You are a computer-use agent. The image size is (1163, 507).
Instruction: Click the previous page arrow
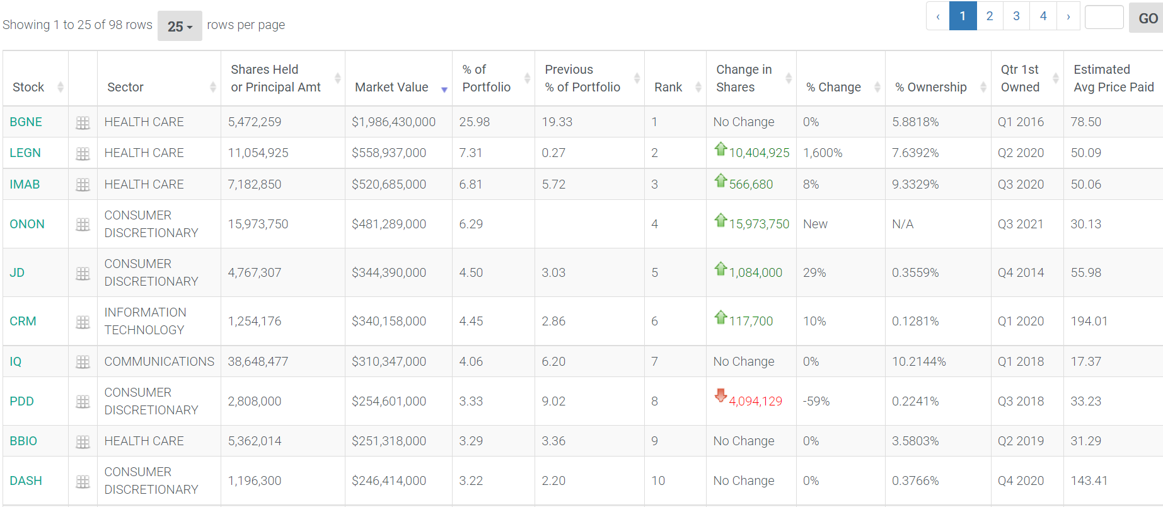click(x=938, y=16)
